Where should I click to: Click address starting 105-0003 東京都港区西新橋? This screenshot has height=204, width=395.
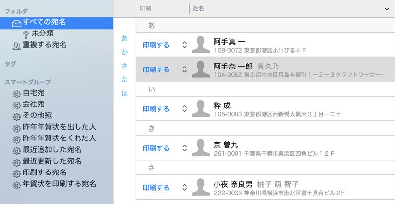click(277, 114)
